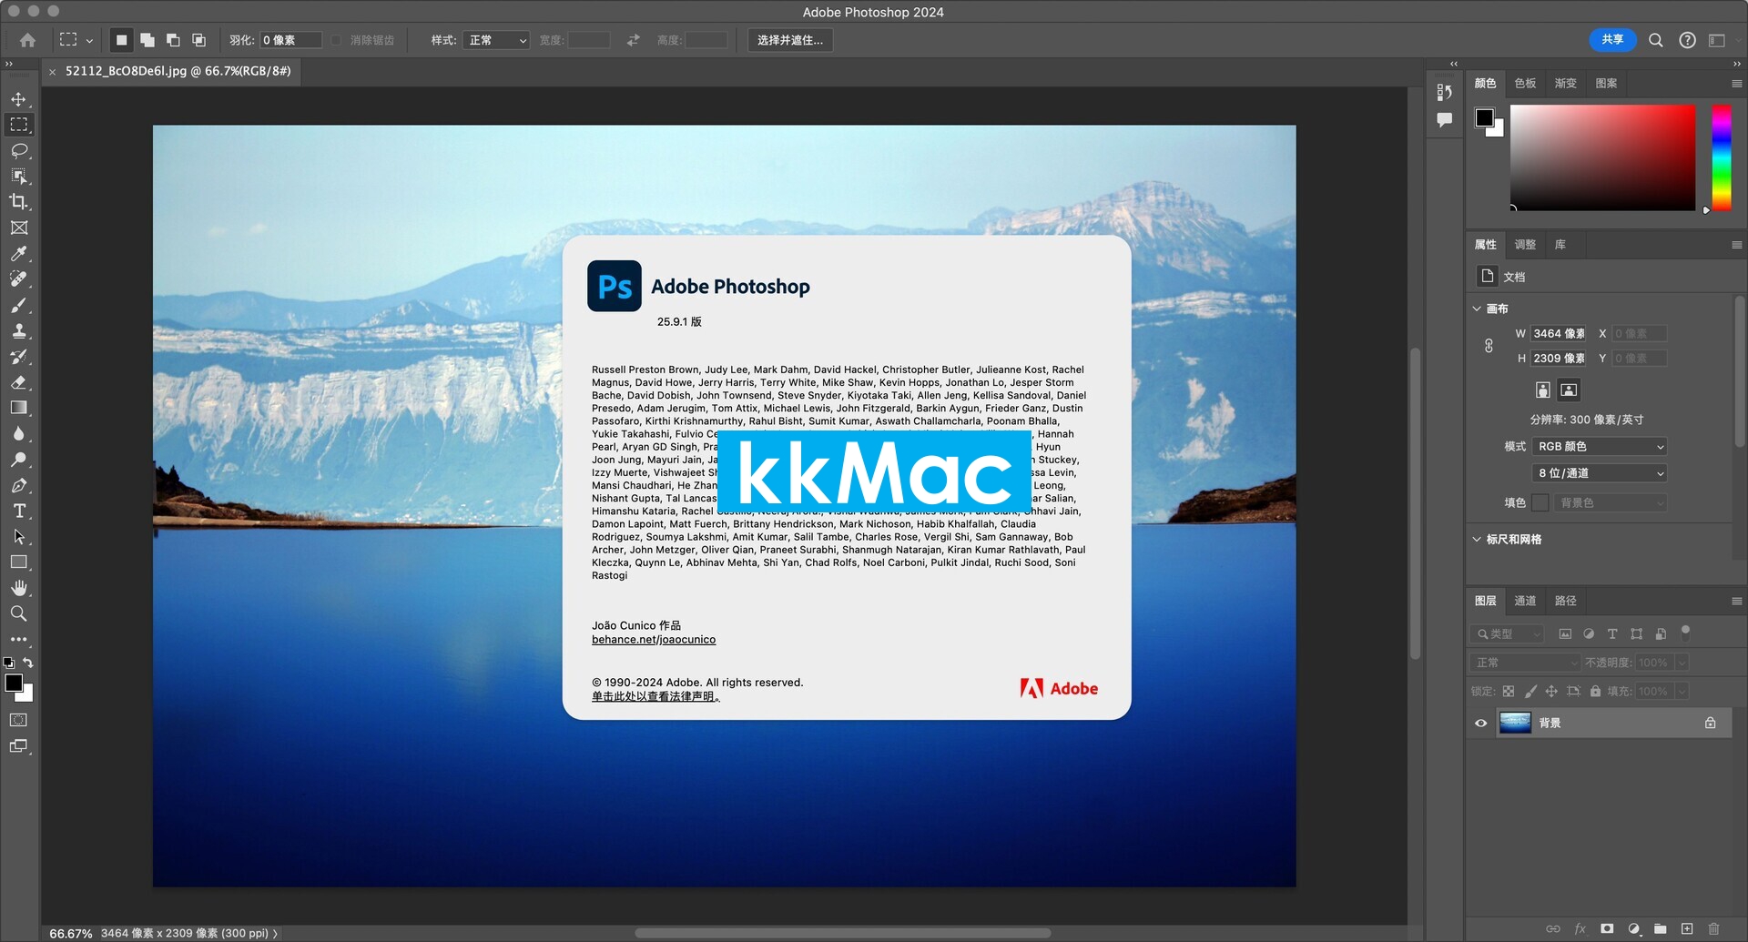The image size is (1748, 942).
Task: Open the Comments panel icon
Action: pos(1444,119)
